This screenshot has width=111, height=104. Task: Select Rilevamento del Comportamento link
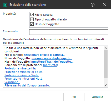coord(27,85)
